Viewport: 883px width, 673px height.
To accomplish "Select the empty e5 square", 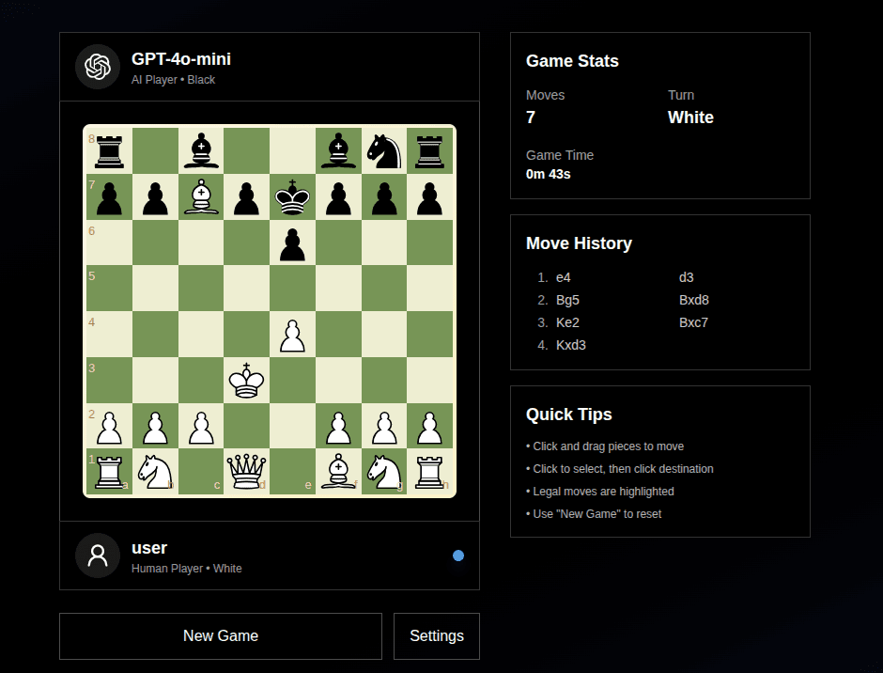I will (292, 288).
